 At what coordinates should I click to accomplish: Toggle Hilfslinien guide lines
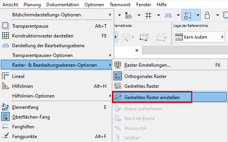point(57,86)
